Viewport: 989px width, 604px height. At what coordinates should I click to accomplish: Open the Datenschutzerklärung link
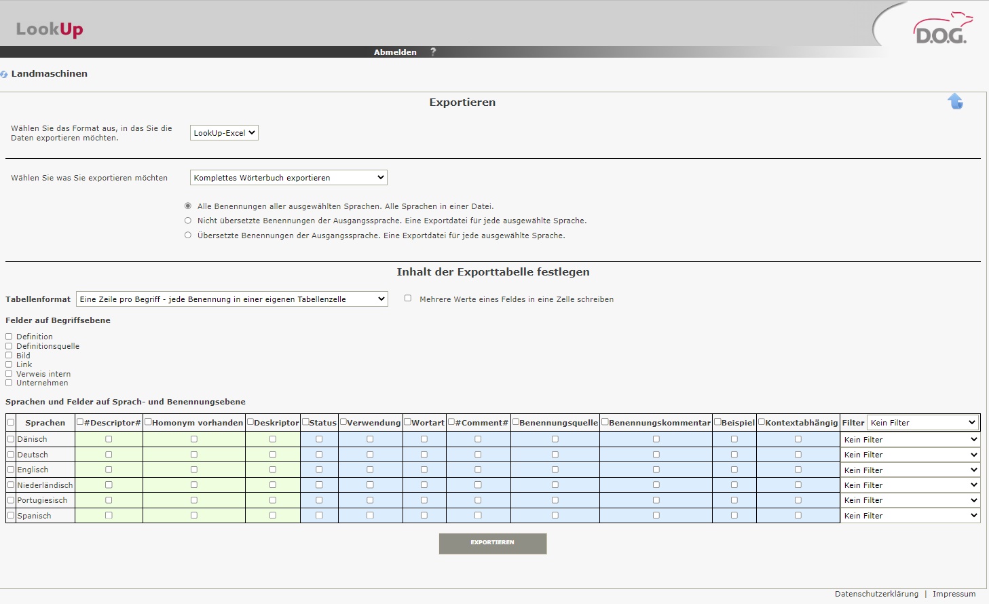(x=876, y=594)
